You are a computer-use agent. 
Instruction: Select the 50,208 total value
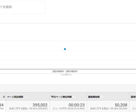tap(121, 105)
